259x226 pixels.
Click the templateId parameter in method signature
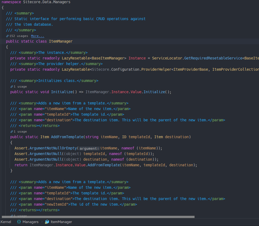[139, 137]
